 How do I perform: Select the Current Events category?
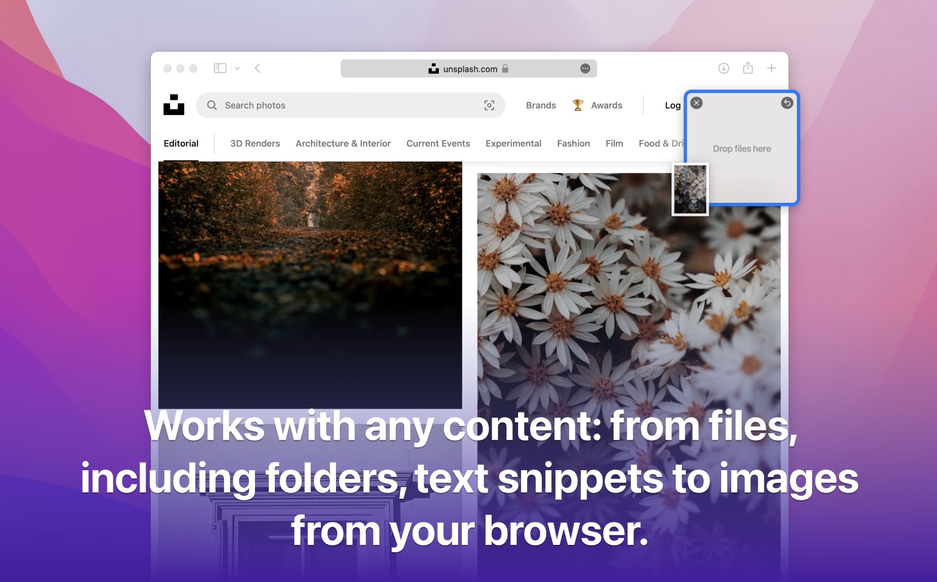point(438,144)
